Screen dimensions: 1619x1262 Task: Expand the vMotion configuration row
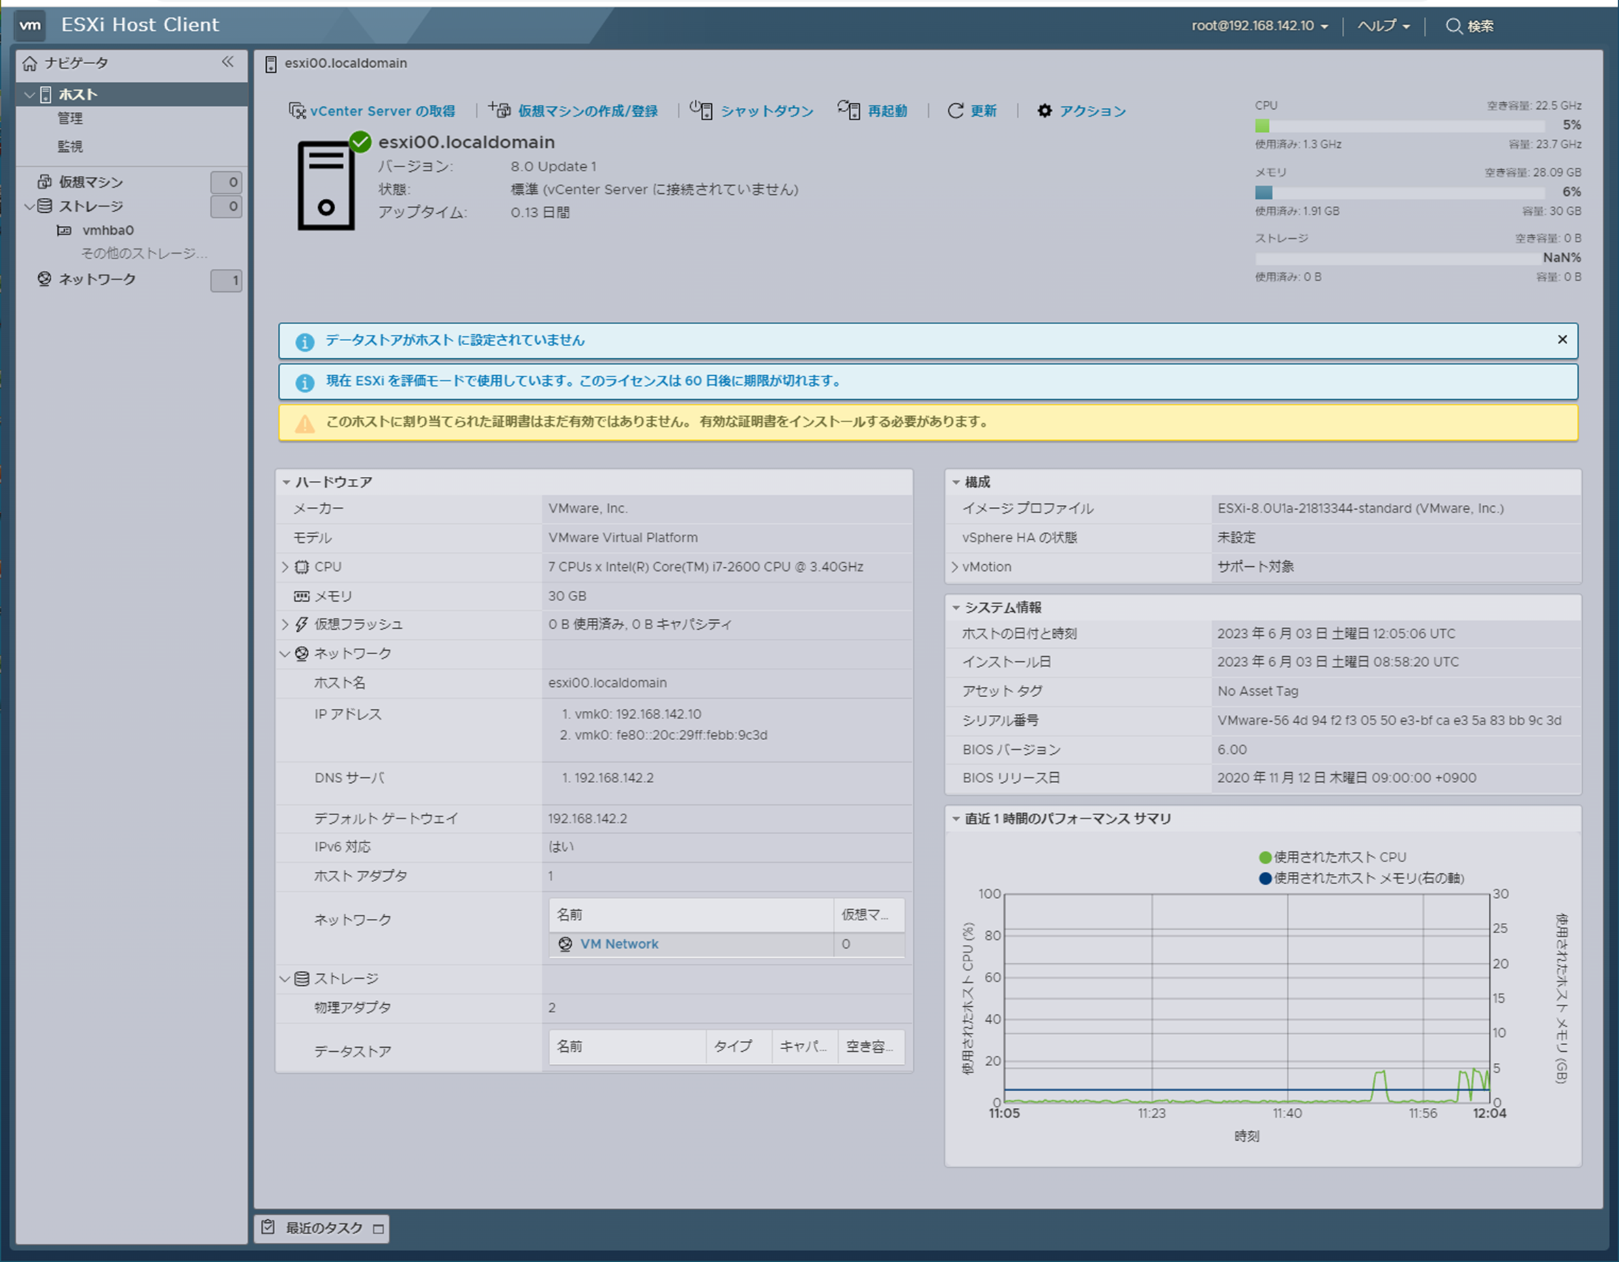(955, 567)
